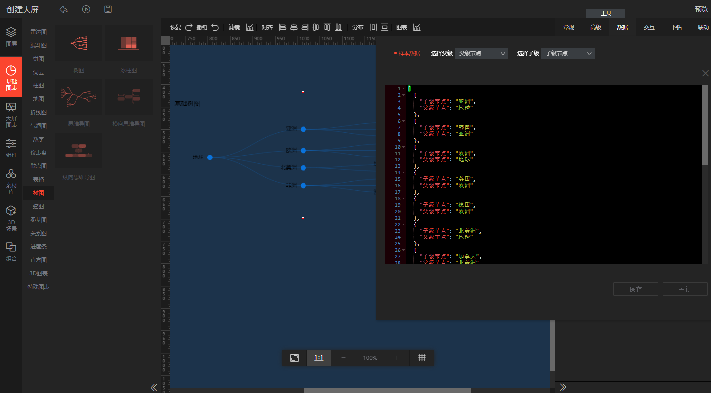711x393 pixels.
Task: Choose 桑基图 in chart type list
Action: tap(38, 220)
